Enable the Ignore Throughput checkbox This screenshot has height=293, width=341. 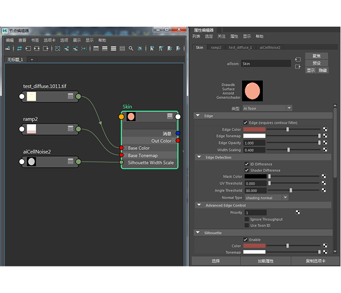(x=246, y=219)
